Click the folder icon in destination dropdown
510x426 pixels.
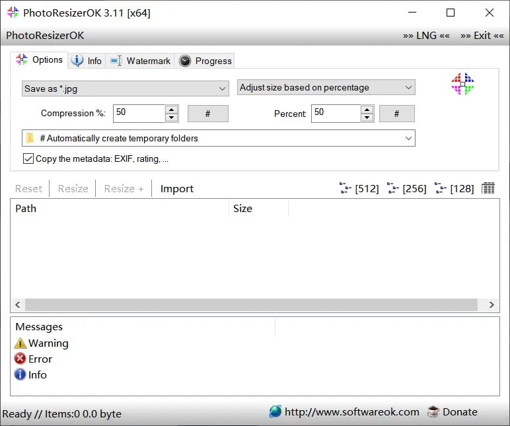(x=30, y=138)
